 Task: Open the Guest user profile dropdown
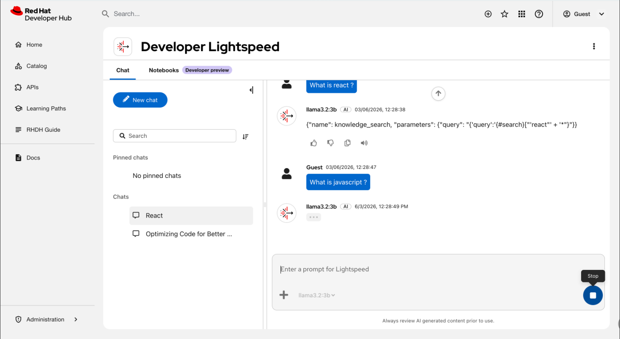pyautogui.click(x=584, y=14)
